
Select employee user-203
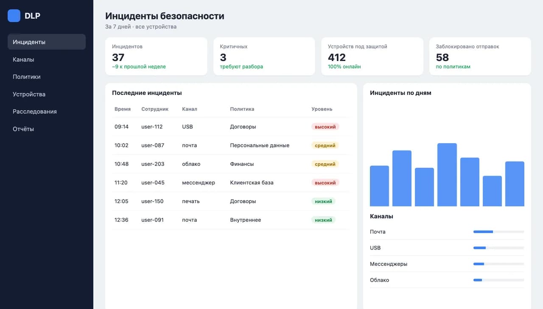click(x=153, y=164)
